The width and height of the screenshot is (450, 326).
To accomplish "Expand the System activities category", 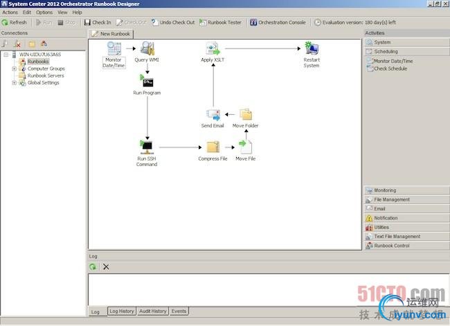I will [x=406, y=42].
